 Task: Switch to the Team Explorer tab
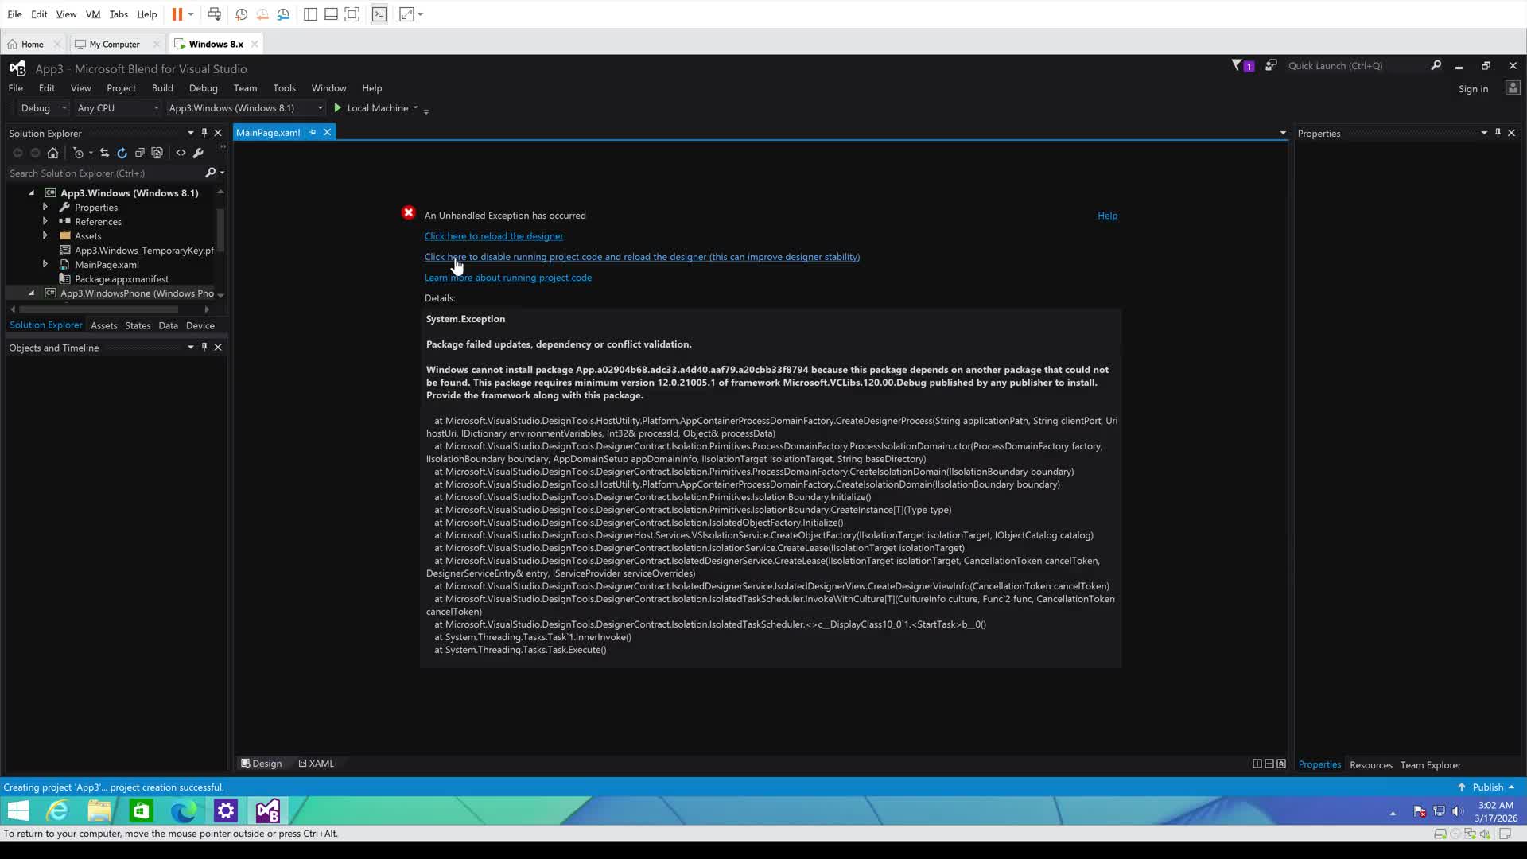click(x=1430, y=765)
